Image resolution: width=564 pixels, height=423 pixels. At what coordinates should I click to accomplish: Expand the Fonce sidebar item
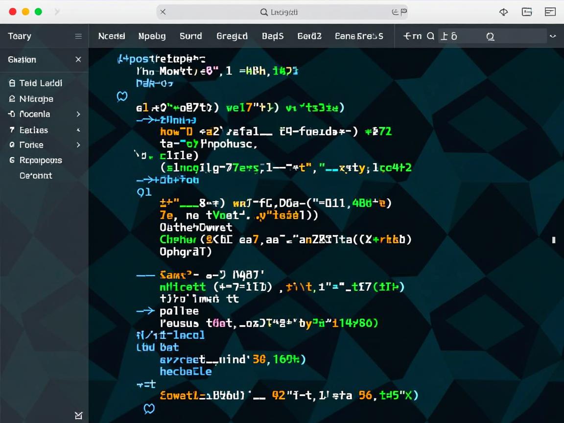(x=78, y=145)
